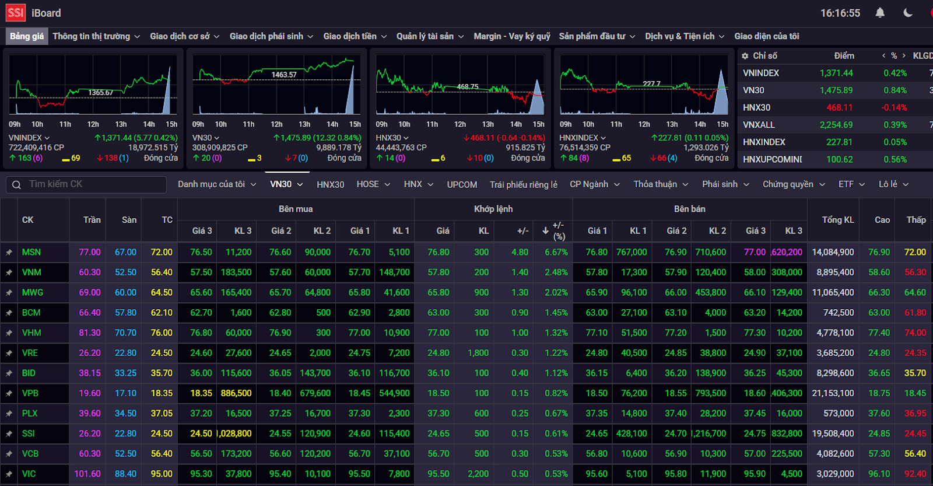Screen dimensions: 933x486
Task: Click the right arrow beside % column
Action: click(x=904, y=56)
